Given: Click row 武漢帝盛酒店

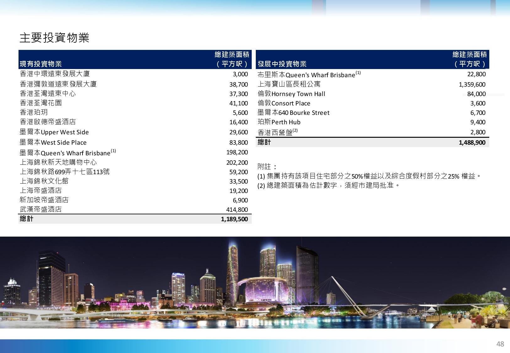Looking at the screenshot, I should coord(135,209).
